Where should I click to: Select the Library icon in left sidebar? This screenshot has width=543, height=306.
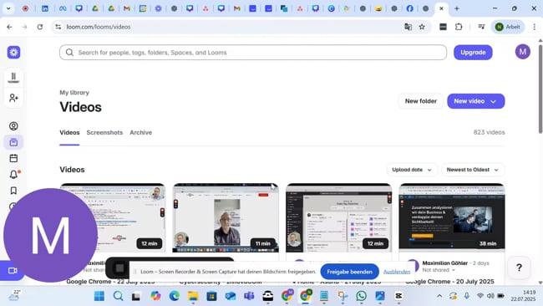[x=13, y=142]
